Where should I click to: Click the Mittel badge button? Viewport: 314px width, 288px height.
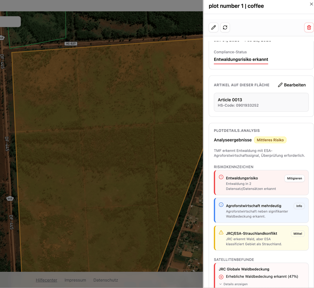tap(298, 234)
